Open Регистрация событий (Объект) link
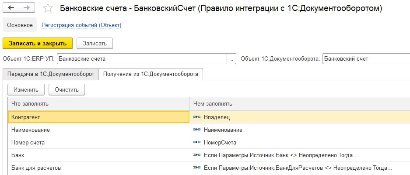The height and width of the screenshot is (175, 410). point(81,25)
